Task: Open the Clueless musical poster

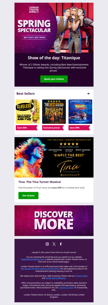Action: 28,112
